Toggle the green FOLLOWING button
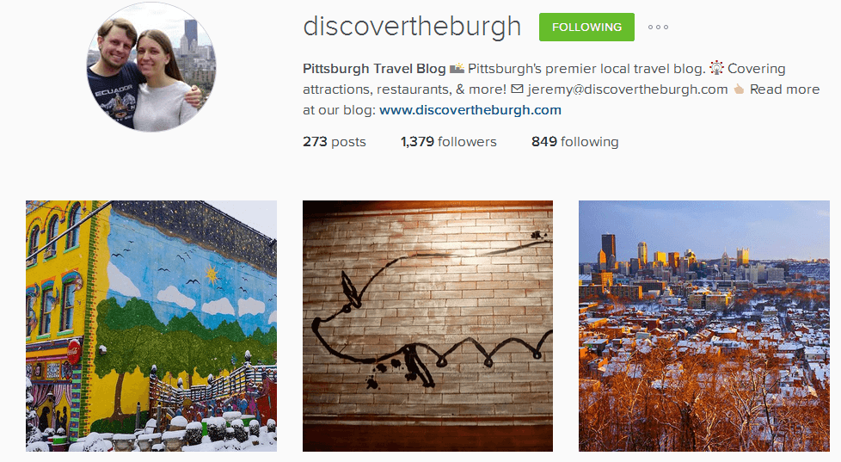This screenshot has height=462, width=841. pyautogui.click(x=586, y=27)
